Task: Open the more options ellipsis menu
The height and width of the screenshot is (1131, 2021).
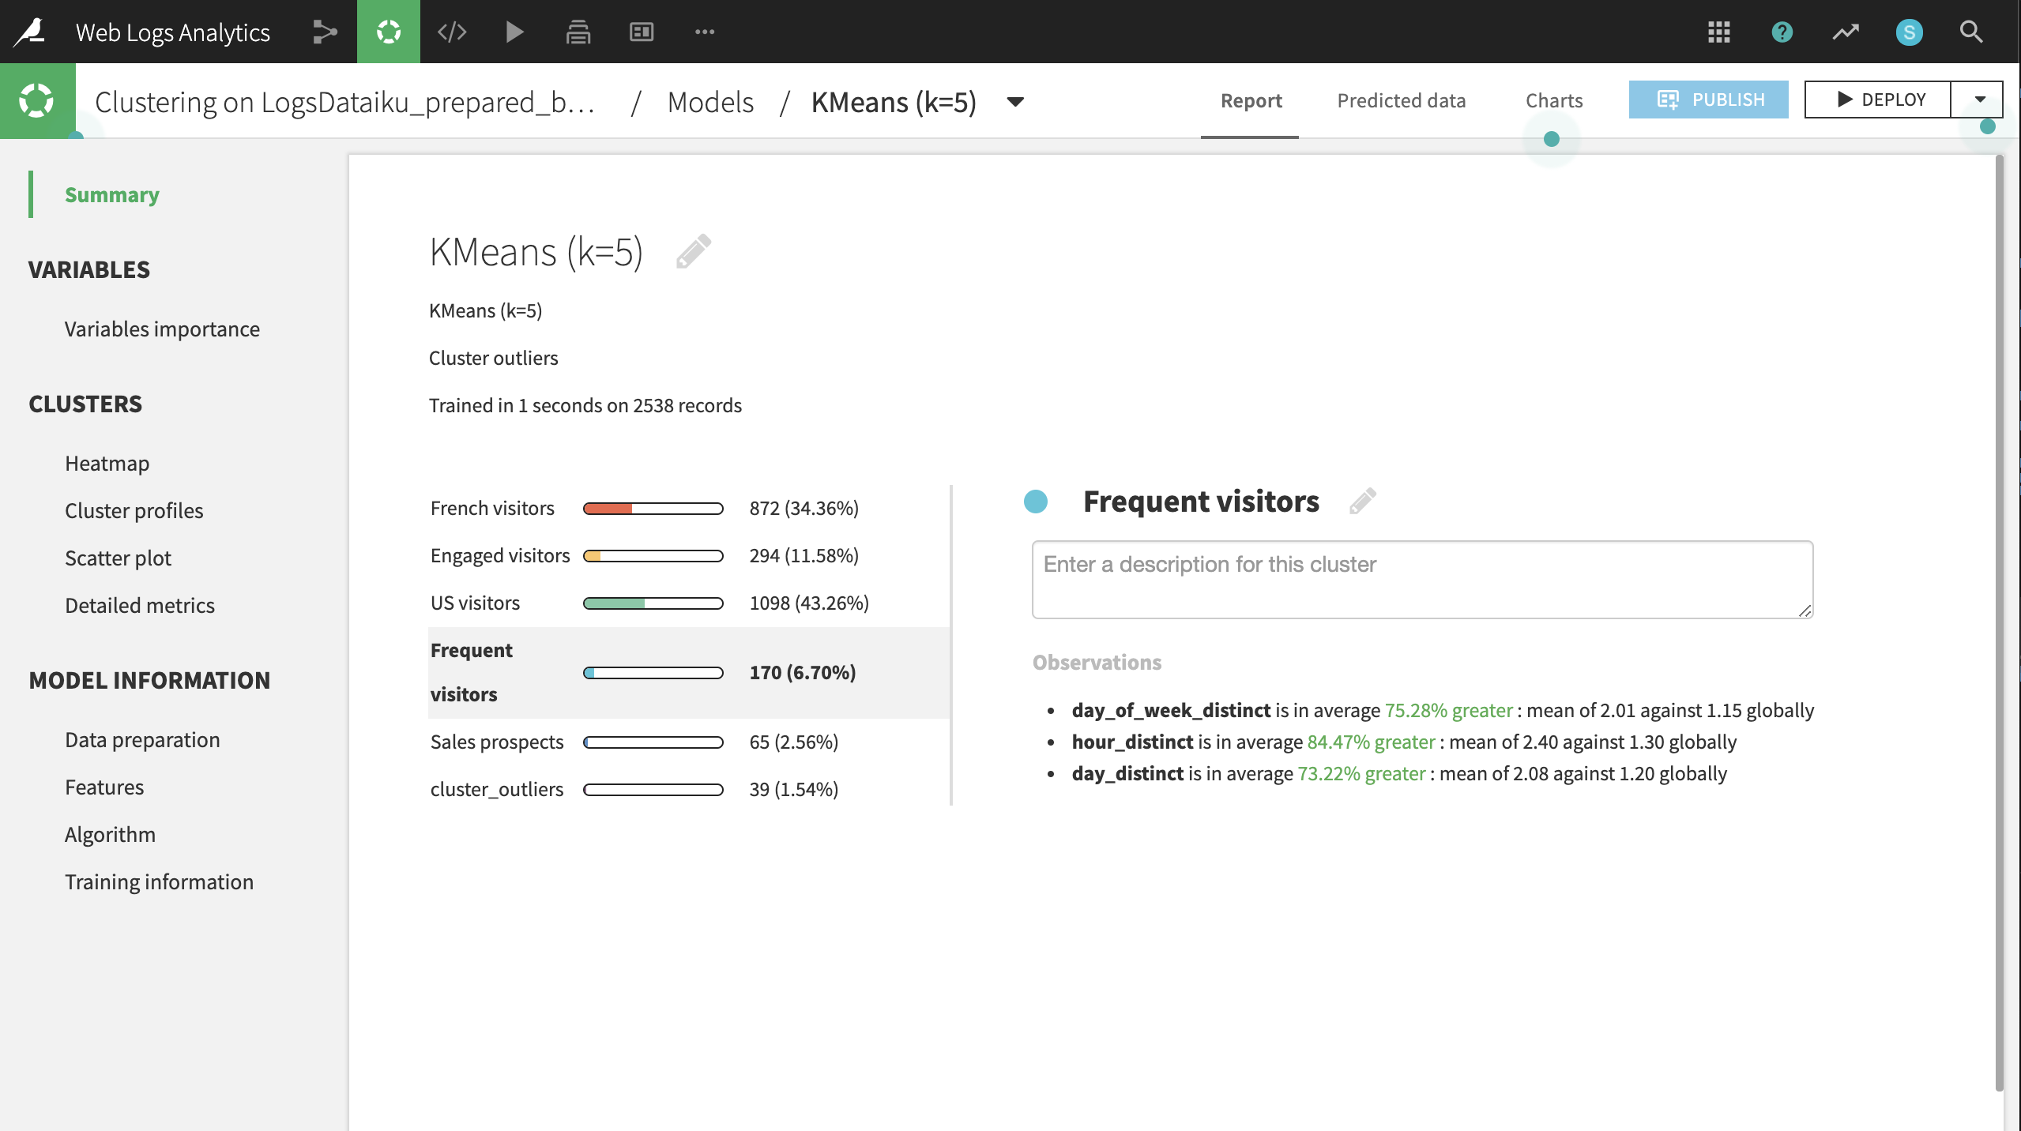Action: [704, 32]
